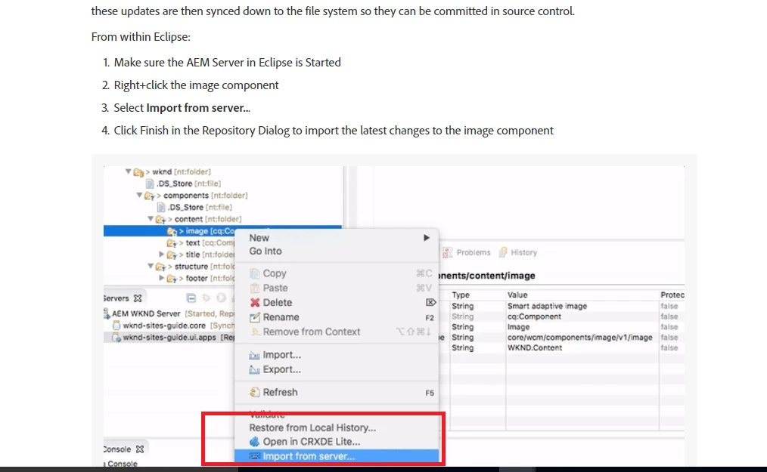Open the New submenu arrow
This screenshot has width=767, height=472.
tap(427, 238)
